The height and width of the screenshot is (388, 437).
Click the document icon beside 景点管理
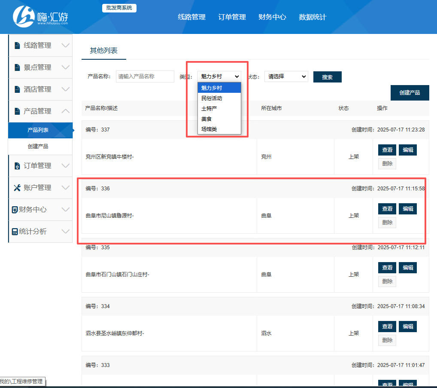17,67
